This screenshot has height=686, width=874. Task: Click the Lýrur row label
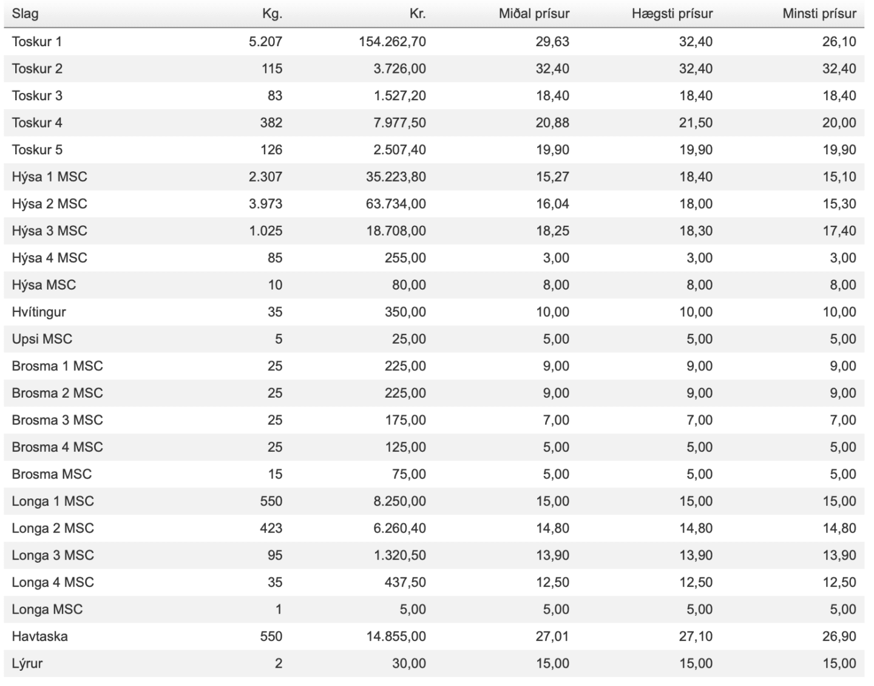click(27, 664)
